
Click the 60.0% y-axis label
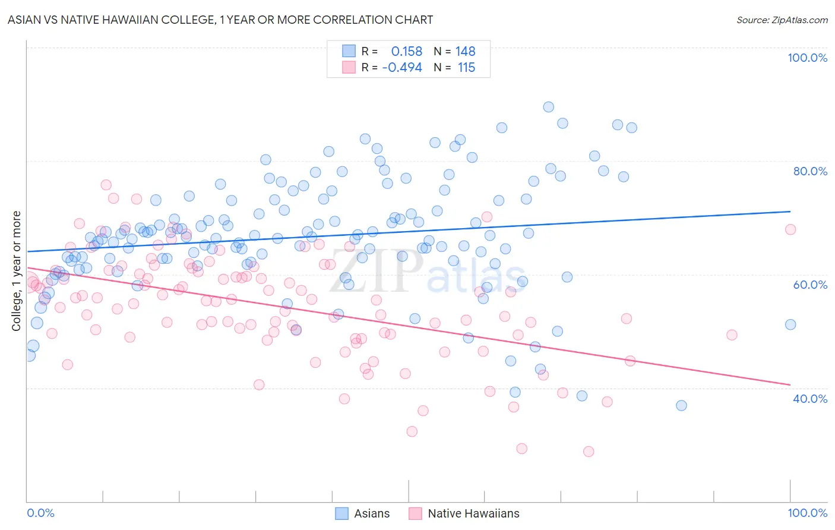click(810, 285)
